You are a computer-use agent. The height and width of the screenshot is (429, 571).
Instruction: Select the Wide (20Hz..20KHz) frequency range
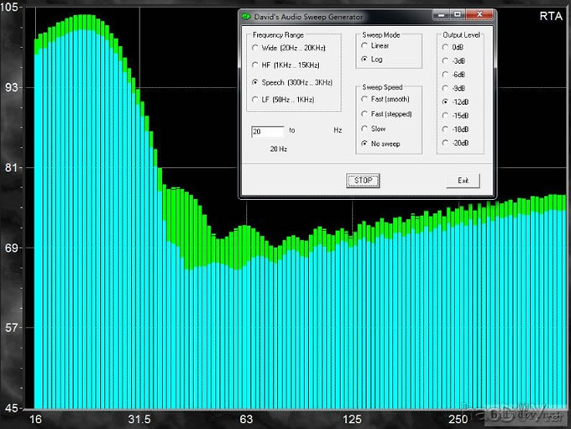(255, 49)
